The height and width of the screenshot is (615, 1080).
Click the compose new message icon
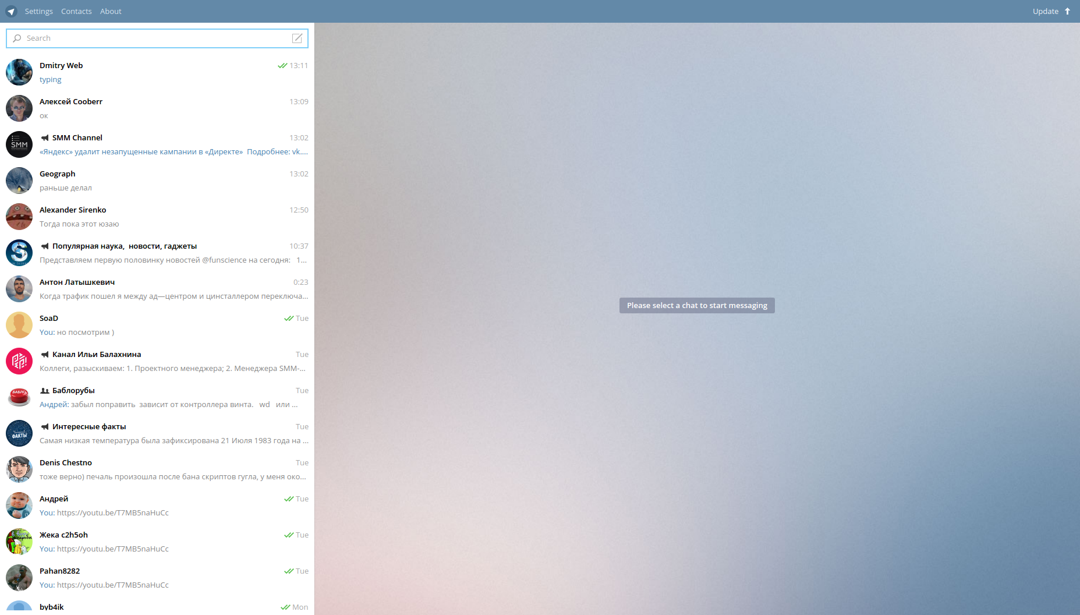(297, 38)
